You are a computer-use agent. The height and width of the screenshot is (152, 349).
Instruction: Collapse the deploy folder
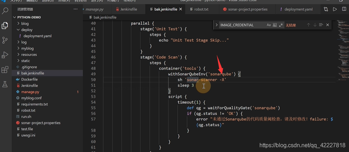tap(47, 30)
